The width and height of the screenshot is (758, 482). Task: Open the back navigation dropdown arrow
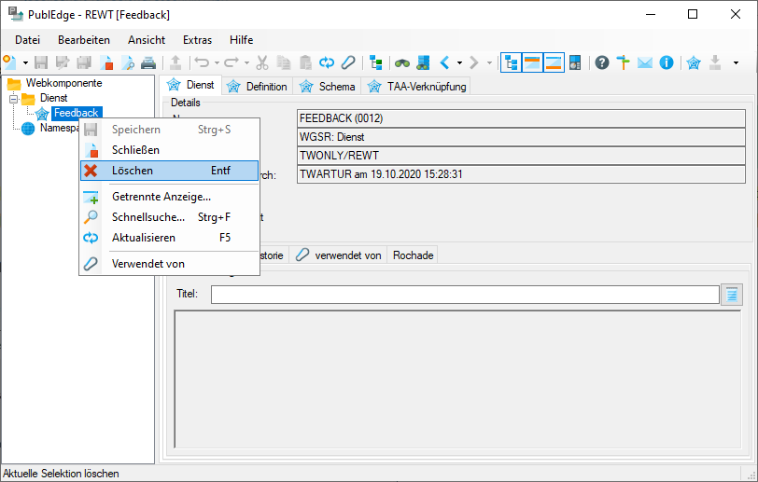coord(460,62)
